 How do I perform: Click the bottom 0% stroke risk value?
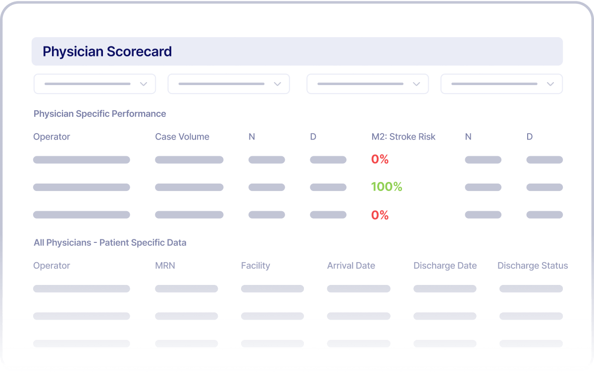pos(381,215)
